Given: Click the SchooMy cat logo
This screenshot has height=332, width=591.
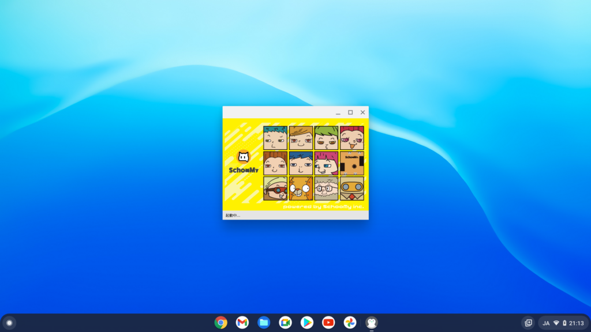Looking at the screenshot, I should point(244,157).
